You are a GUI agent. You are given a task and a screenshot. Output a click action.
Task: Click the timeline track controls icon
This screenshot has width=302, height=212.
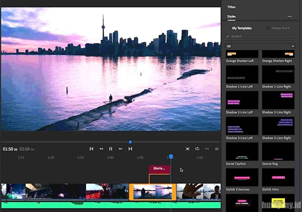pos(216,149)
